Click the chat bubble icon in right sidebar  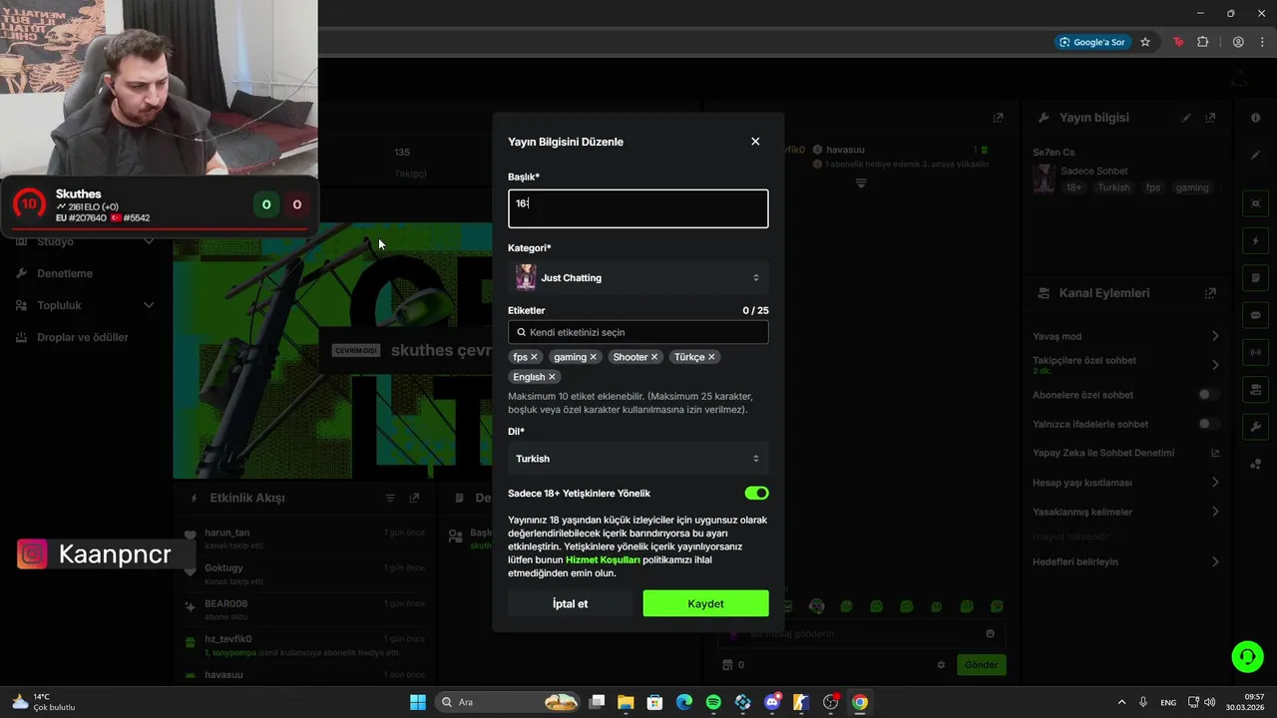tap(1255, 315)
